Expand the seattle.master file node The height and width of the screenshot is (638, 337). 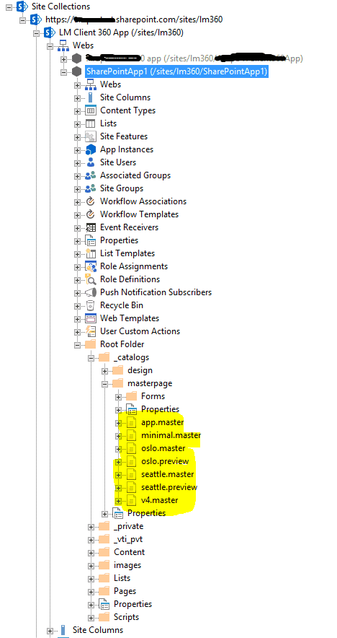point(118,475)
